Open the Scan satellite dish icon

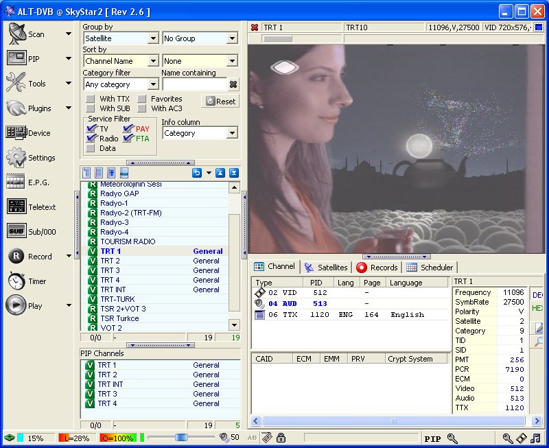(16, 34)
